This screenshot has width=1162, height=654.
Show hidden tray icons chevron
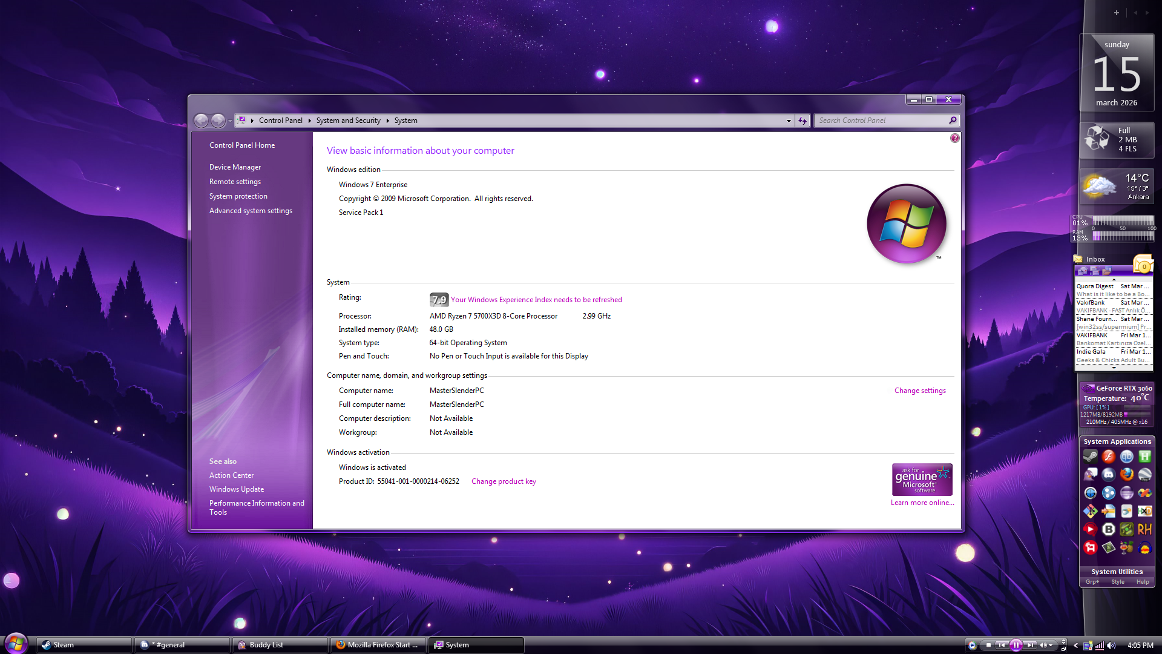(1075, 646)
